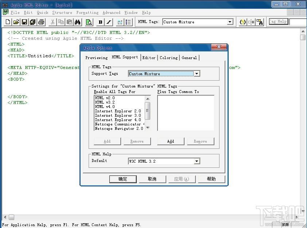Click the 应用(A) apply button
Viewport: 307px width, 228px height.
[x=182, y=179]
